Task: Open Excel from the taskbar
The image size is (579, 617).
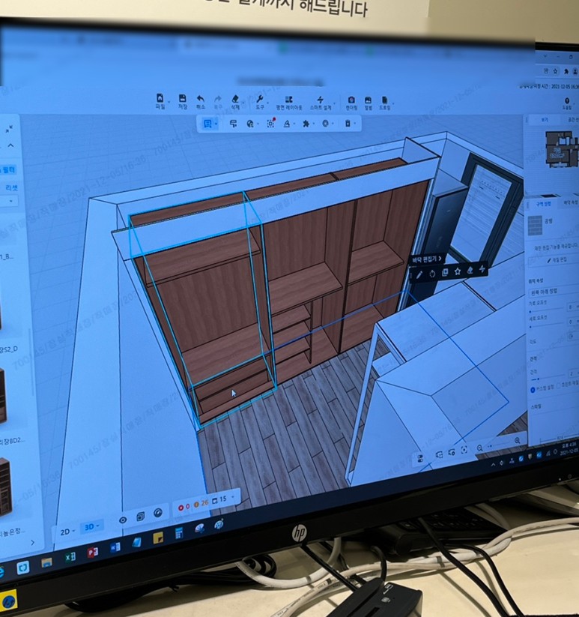Action: tap(70, 557)
